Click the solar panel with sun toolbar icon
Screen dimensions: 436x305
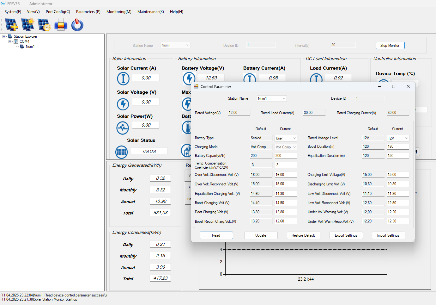point(28,25)
